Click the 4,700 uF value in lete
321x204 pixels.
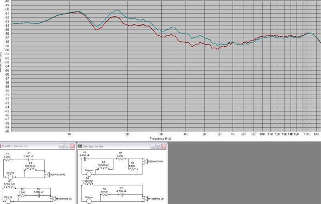click(122, 191)
